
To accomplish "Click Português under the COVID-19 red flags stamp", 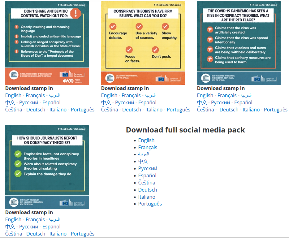I will point(276,110).
